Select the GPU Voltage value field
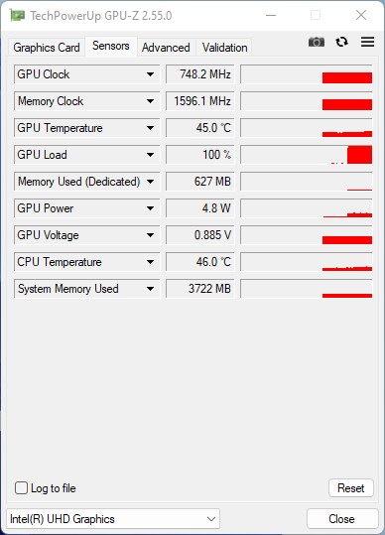The width and height of the screenshot is (385, 535). pos(200,235)
